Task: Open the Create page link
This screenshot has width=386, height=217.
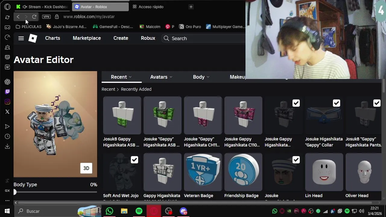Action: pos(121,38)
